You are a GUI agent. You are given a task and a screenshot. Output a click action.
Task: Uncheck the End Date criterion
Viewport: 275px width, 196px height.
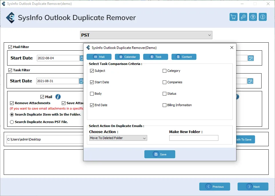pos(92,105)
